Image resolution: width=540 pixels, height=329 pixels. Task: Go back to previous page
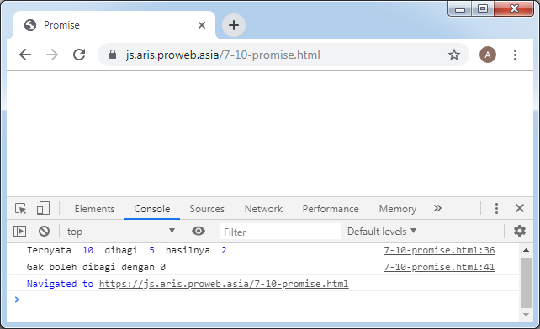coord(25,55)
